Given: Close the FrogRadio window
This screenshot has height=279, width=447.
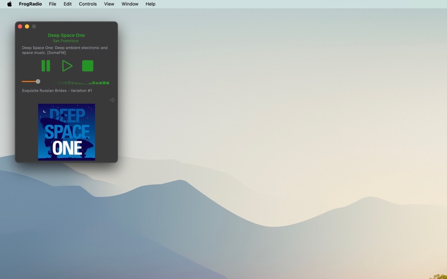Looking at the screenshot, I should [x=20, y=26].
